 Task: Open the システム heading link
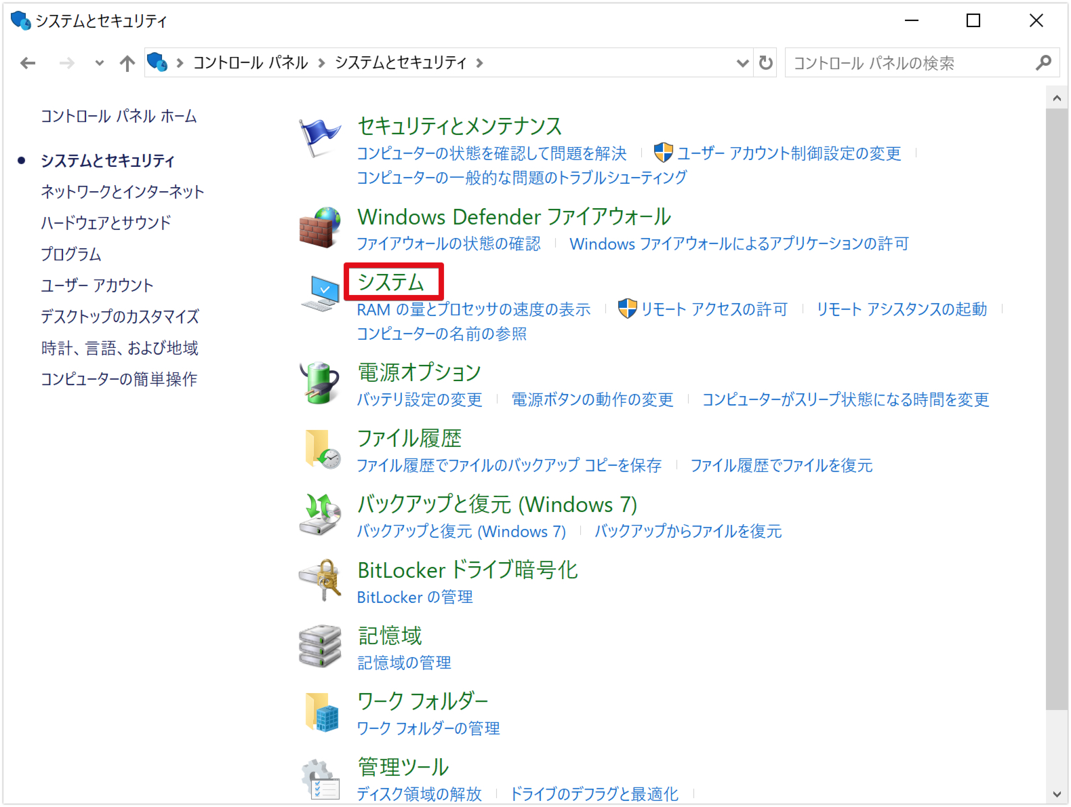(x=390, y=282)
